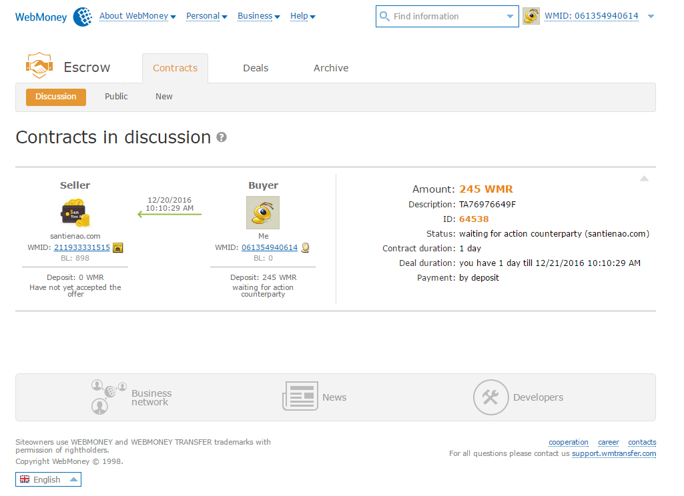
Task: Click the buyer ant avatar image
Action: click(x=263, y=213)
